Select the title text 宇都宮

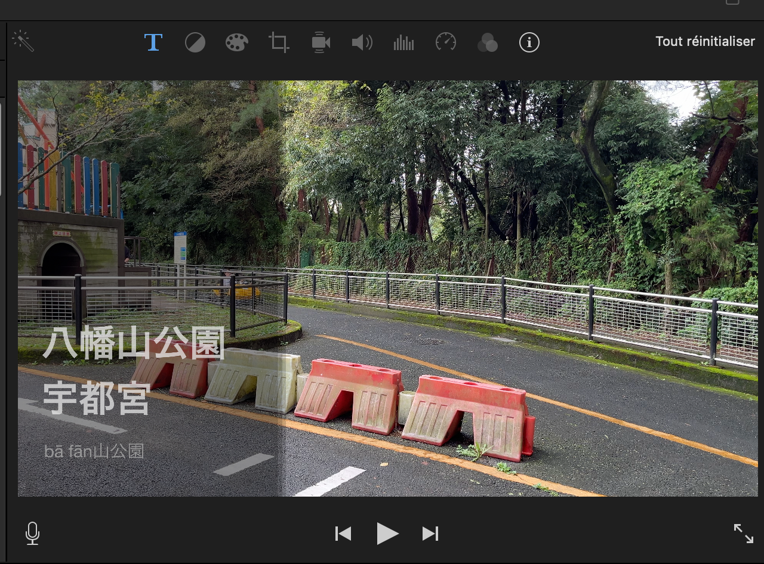pos(97,398)
